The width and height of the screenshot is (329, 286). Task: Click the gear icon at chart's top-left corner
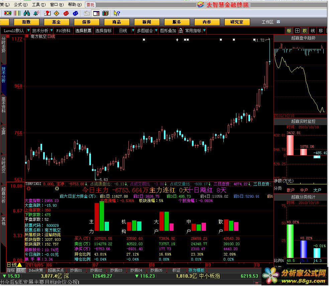(8, 36)
